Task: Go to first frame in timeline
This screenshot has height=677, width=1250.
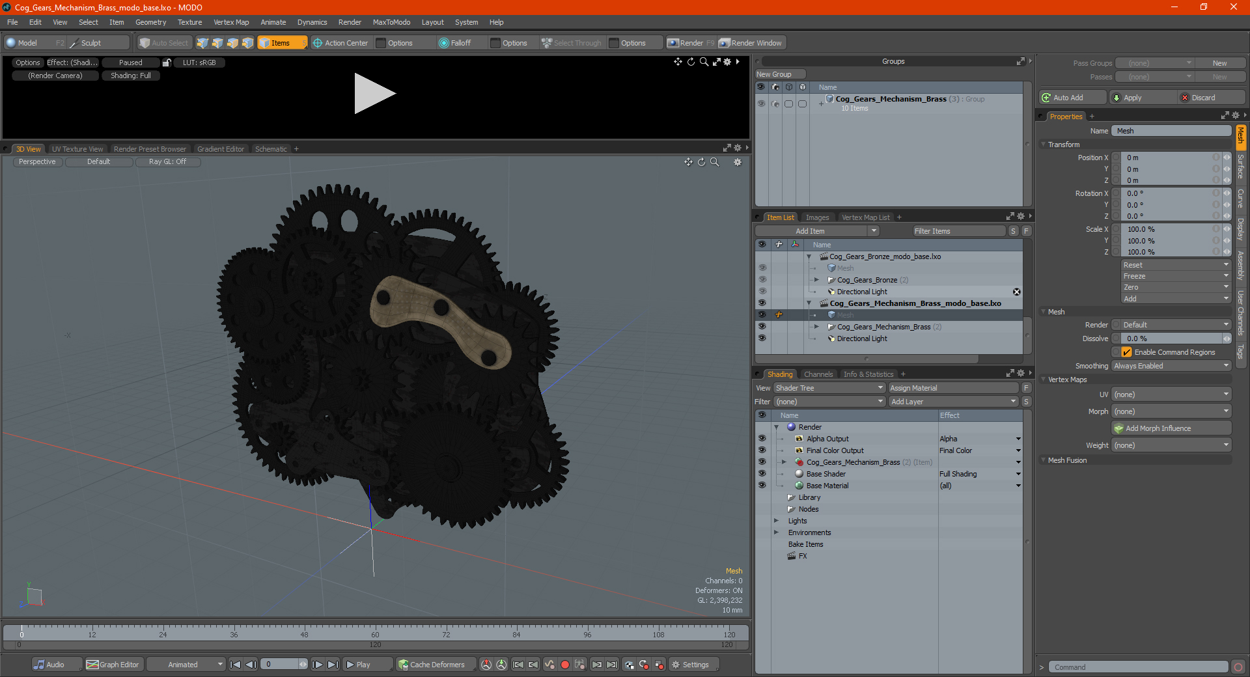Action: [236, 665]
